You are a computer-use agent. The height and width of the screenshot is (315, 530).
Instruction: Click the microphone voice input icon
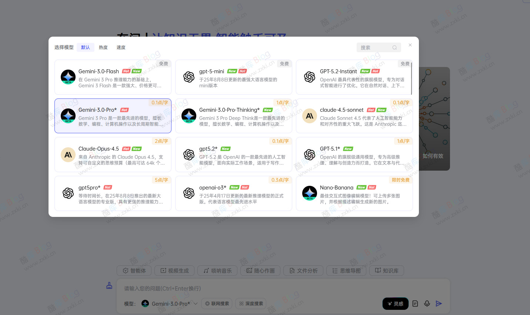click(427, 303)
